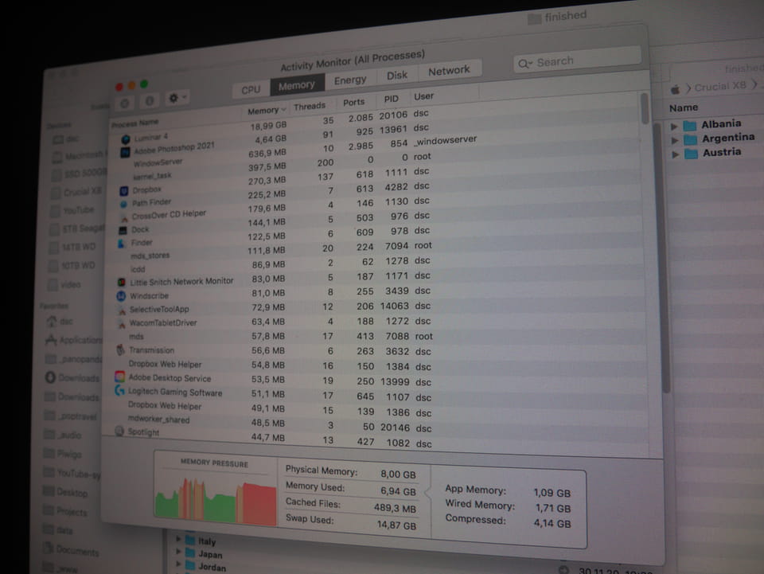Click the process info toolbar button
Image resolution: width=764 pixels, height=574 pixels.
point(149,101)
